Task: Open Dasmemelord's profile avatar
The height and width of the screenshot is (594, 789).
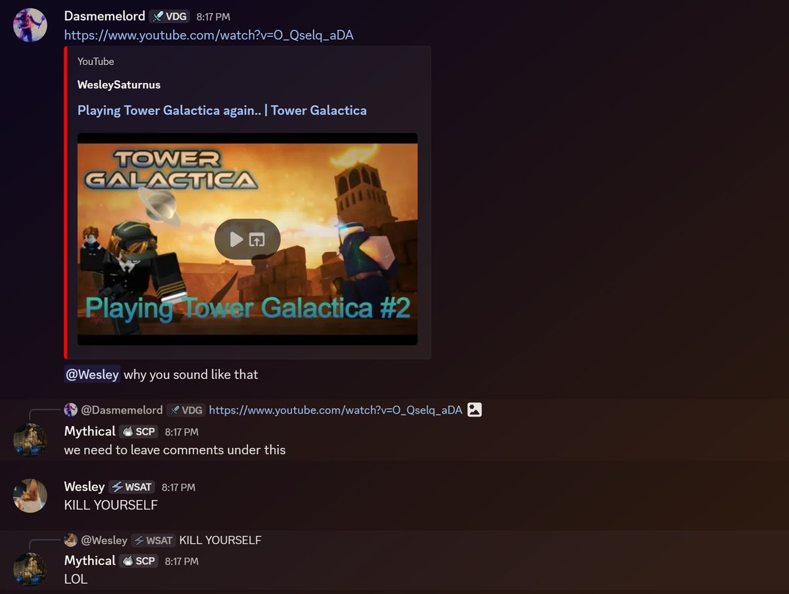Action: click(x=30, y=25)
